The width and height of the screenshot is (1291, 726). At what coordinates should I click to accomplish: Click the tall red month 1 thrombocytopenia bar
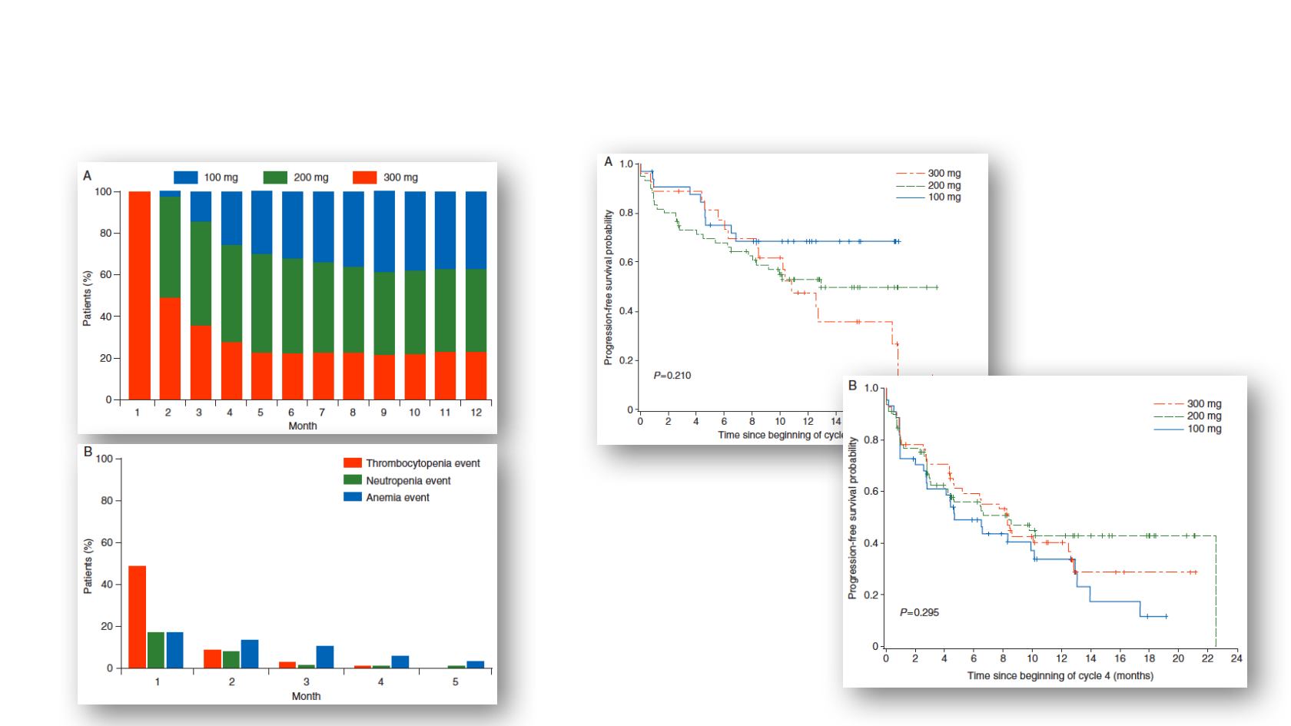click(x=137, y=617)
